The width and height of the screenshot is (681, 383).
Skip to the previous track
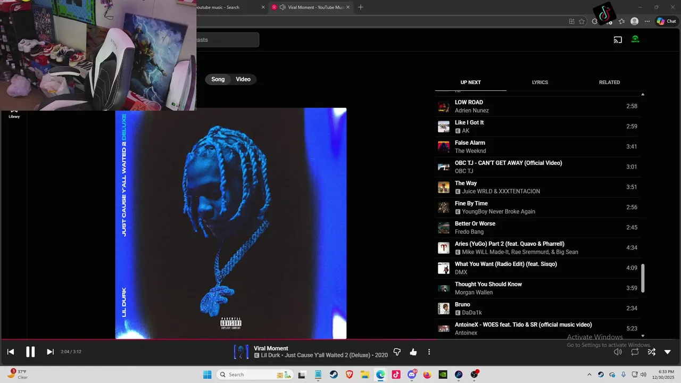[x=11, y=352]
